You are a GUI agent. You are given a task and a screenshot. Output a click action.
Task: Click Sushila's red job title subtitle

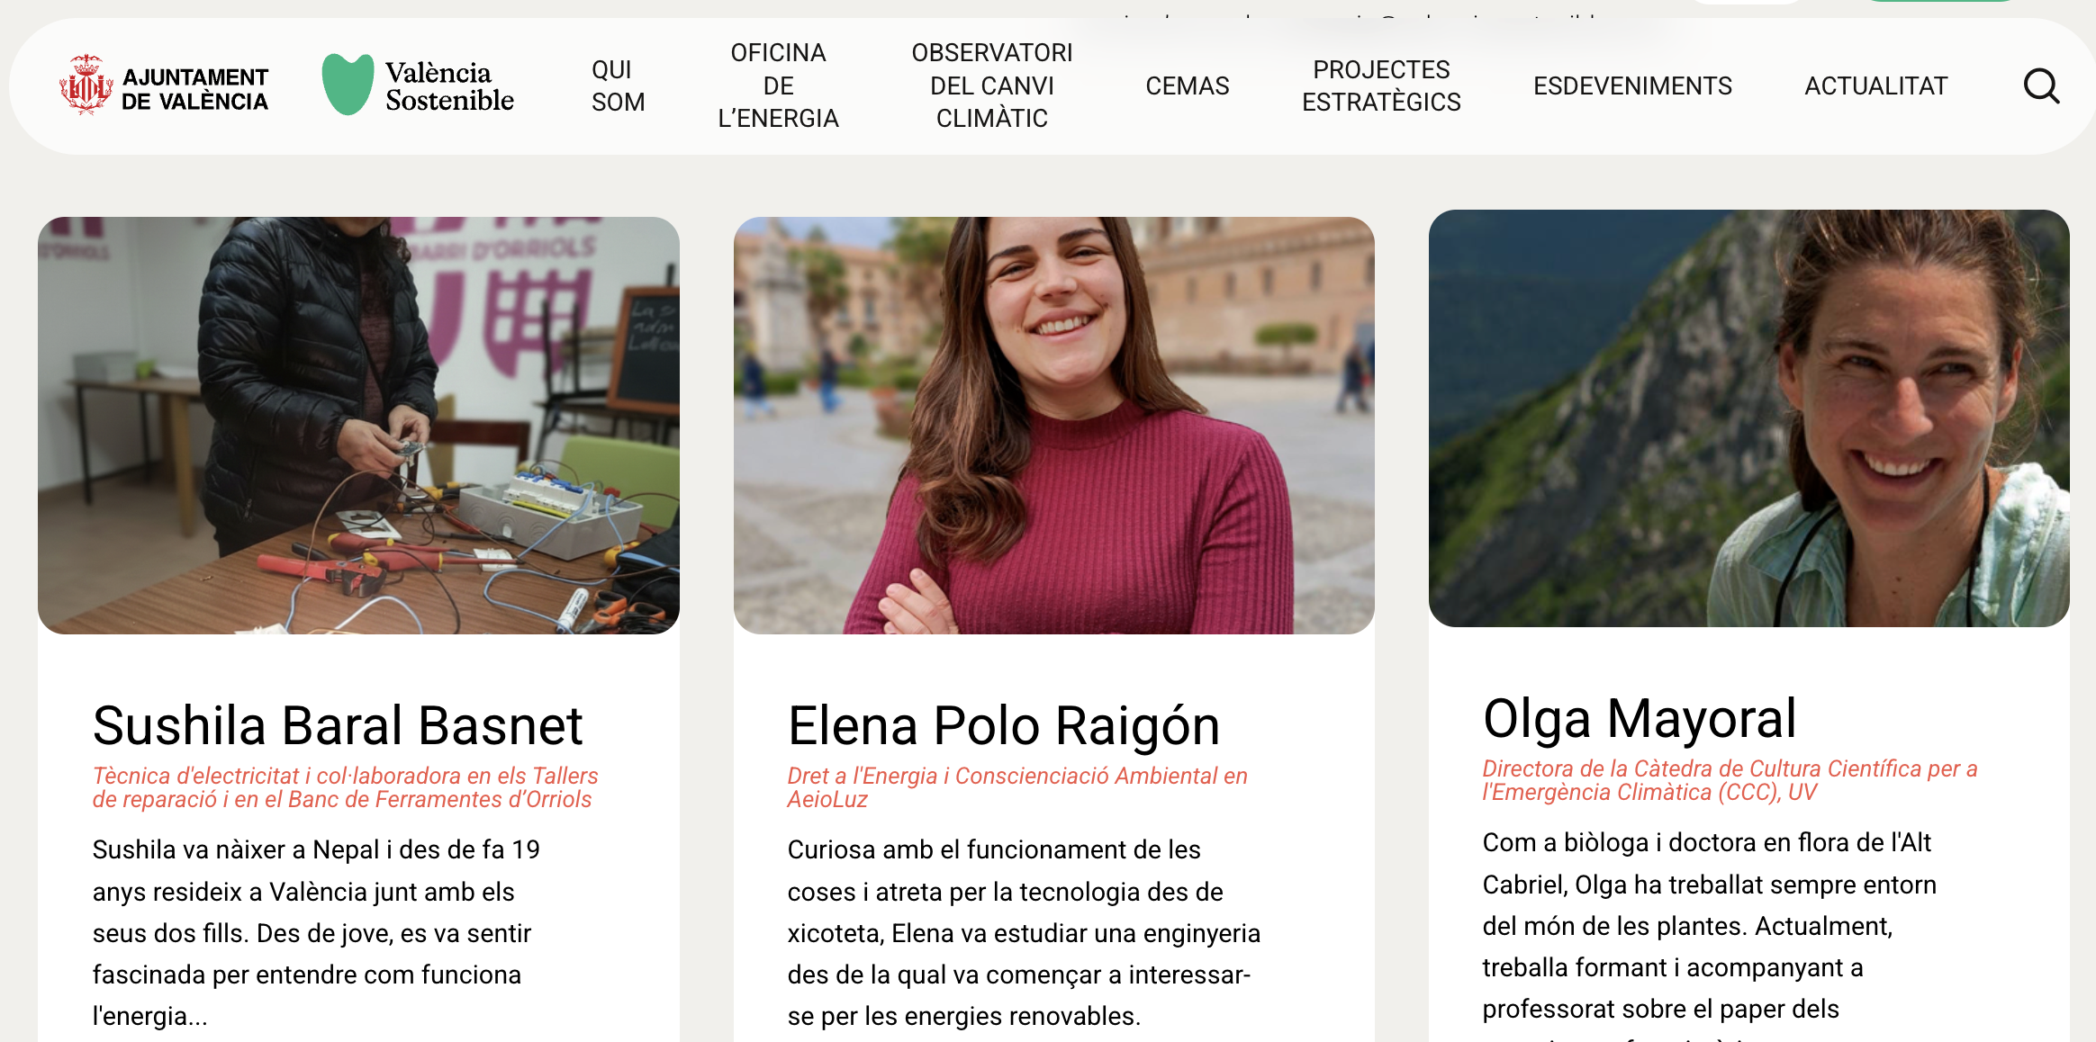coord(344,787)
